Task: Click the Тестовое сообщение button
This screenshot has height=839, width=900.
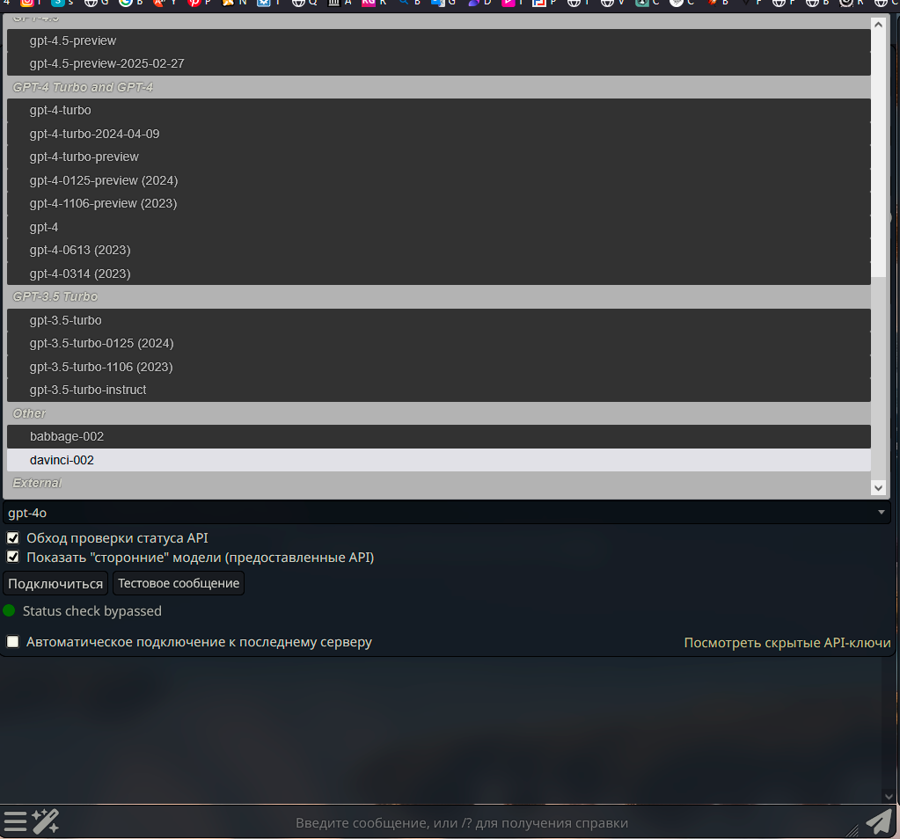Action: (x=179, y=583)
